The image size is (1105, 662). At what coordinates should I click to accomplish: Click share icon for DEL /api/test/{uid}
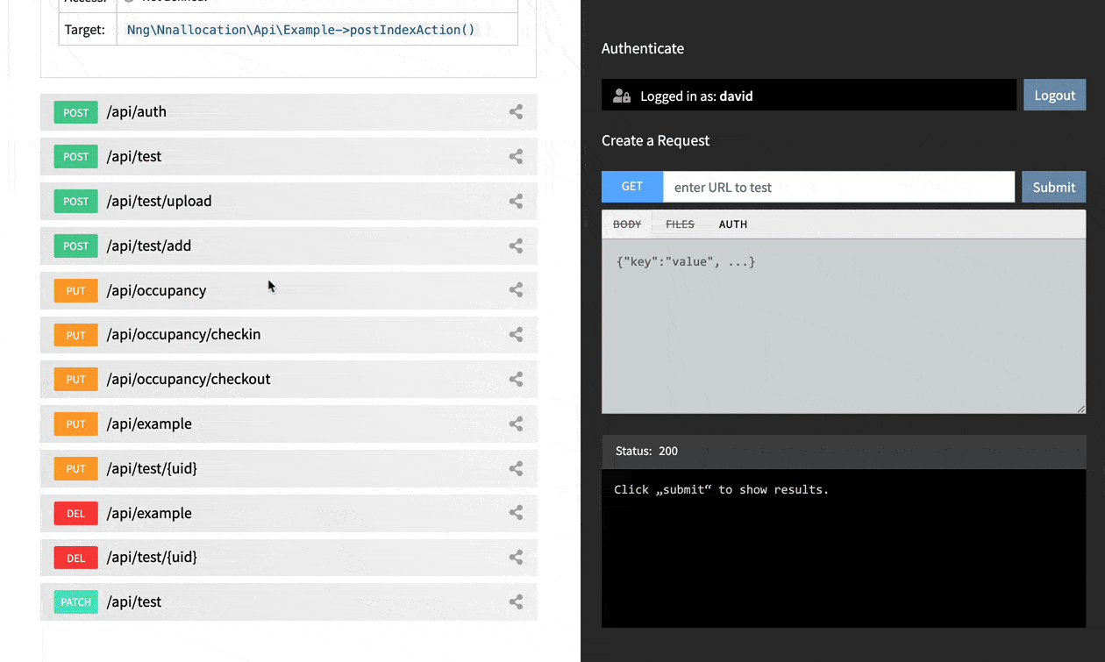click(x=516, y=558)
